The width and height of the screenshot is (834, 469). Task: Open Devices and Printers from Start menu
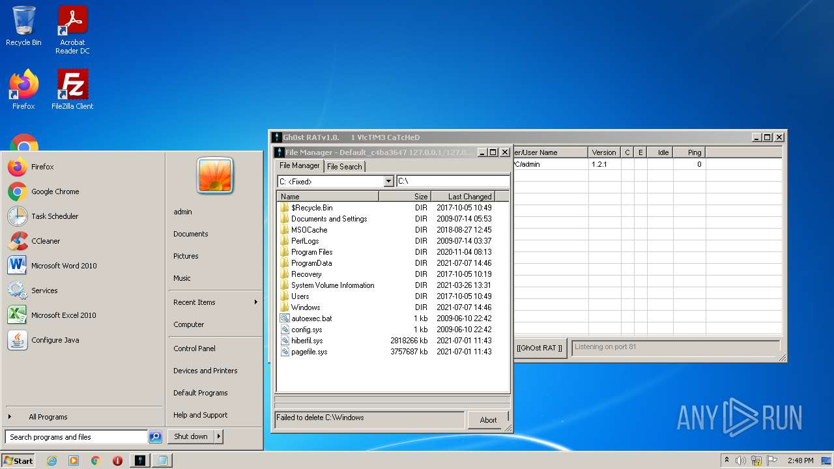click(205, 371)
